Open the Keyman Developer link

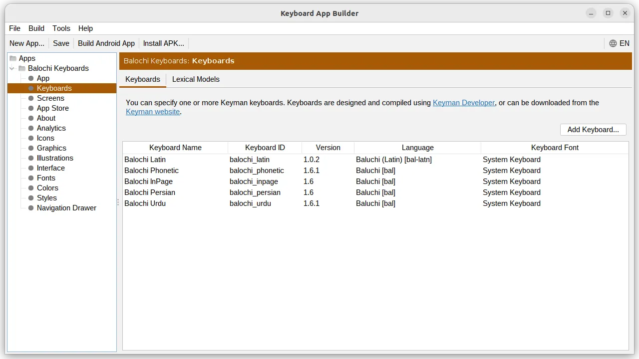point(464,103)
